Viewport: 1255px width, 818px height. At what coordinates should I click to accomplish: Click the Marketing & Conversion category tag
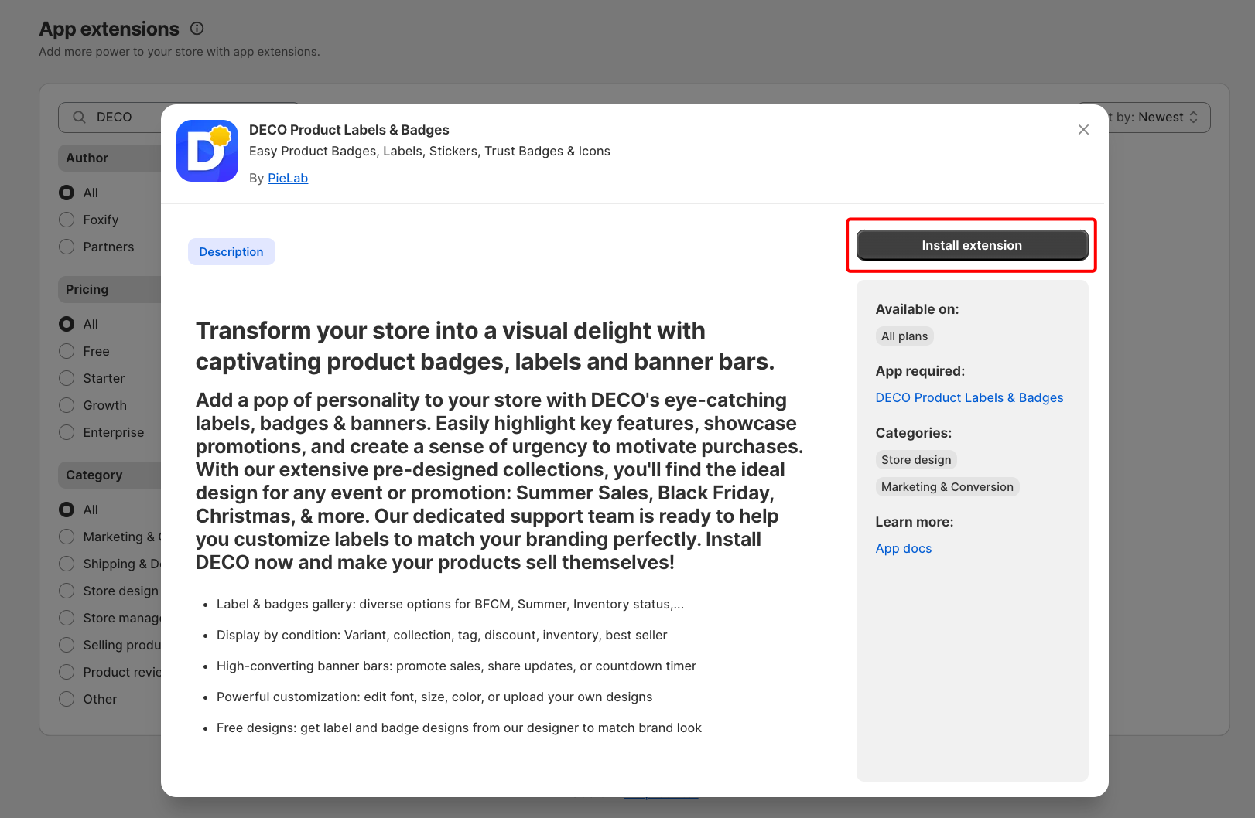[x=947, y=487]
